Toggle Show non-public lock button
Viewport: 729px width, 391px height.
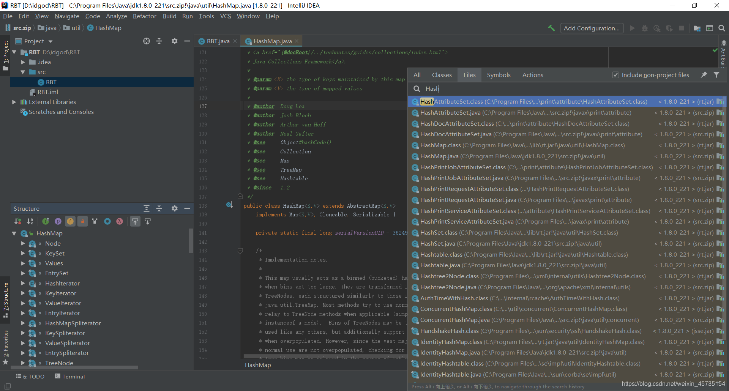click(x=82, y=221)
